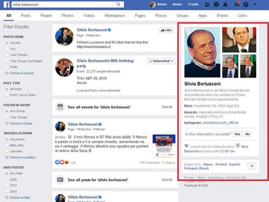Select Posts You've Seen option
This screenshot has width=269, height=202.
(7, 95)
